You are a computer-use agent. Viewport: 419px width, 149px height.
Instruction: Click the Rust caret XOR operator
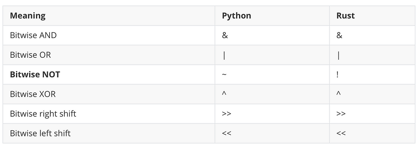338,94
